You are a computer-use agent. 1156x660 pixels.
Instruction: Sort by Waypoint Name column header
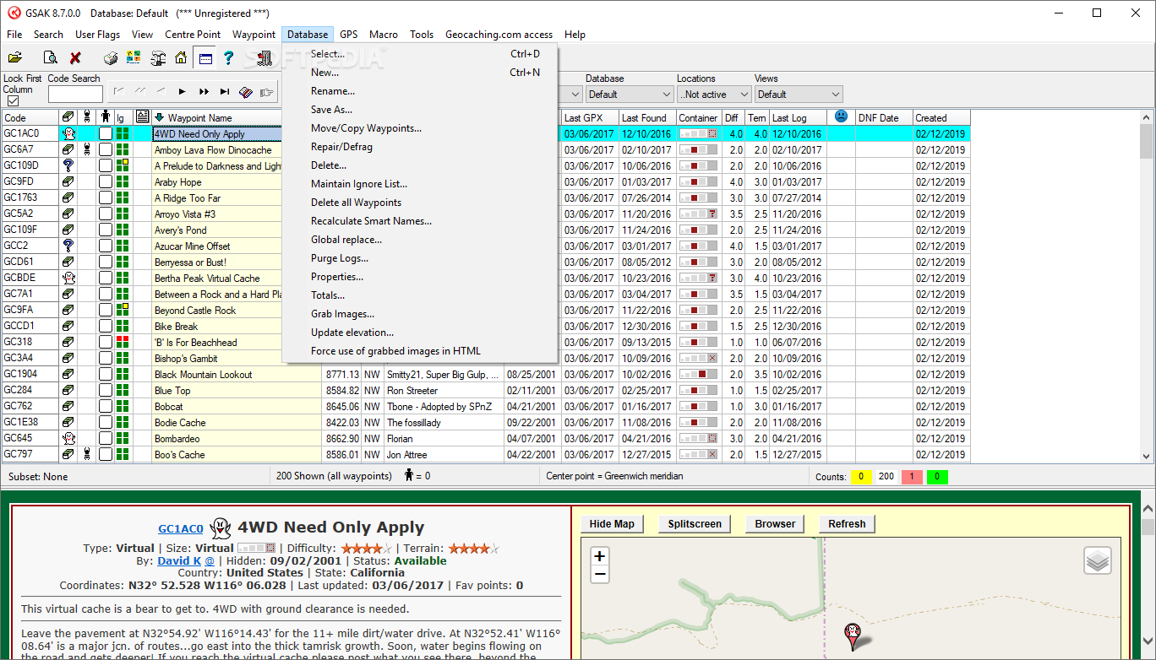click(x=216, y=118)
